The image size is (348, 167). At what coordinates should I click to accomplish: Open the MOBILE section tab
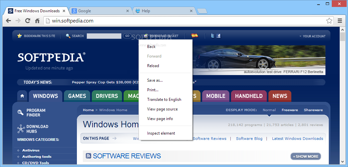point(216,96)
